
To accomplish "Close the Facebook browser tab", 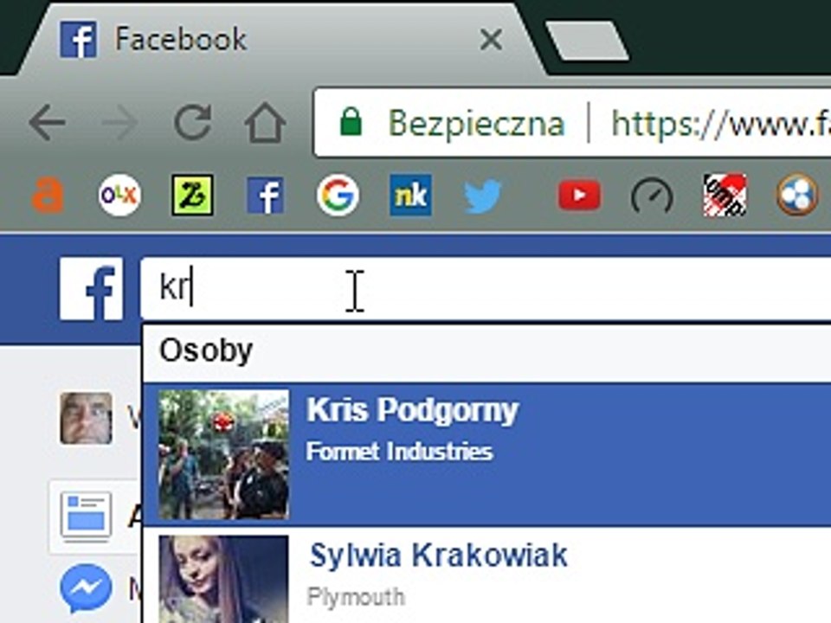I will coord(491,40).
